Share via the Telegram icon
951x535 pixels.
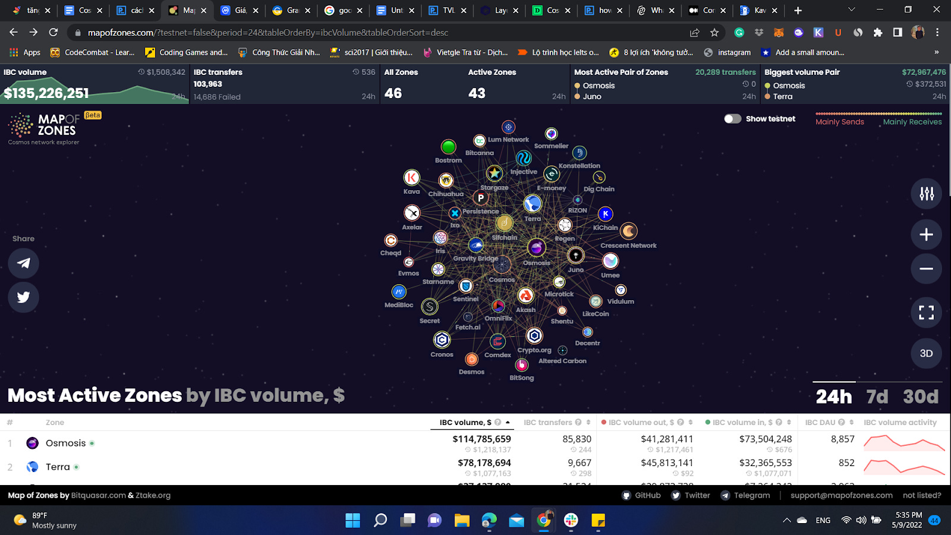24,263
